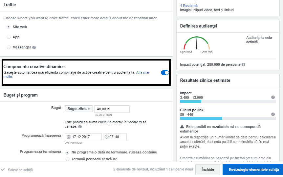Click the info icon for Impact estimate
Viewport: 283px width, 177px height.
[x=273, y=97]
